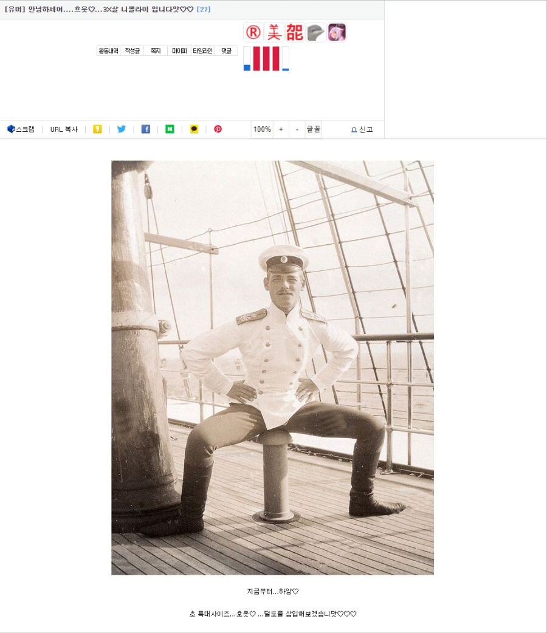
Task: Click the dolphin badge icon
Action: 315,32
